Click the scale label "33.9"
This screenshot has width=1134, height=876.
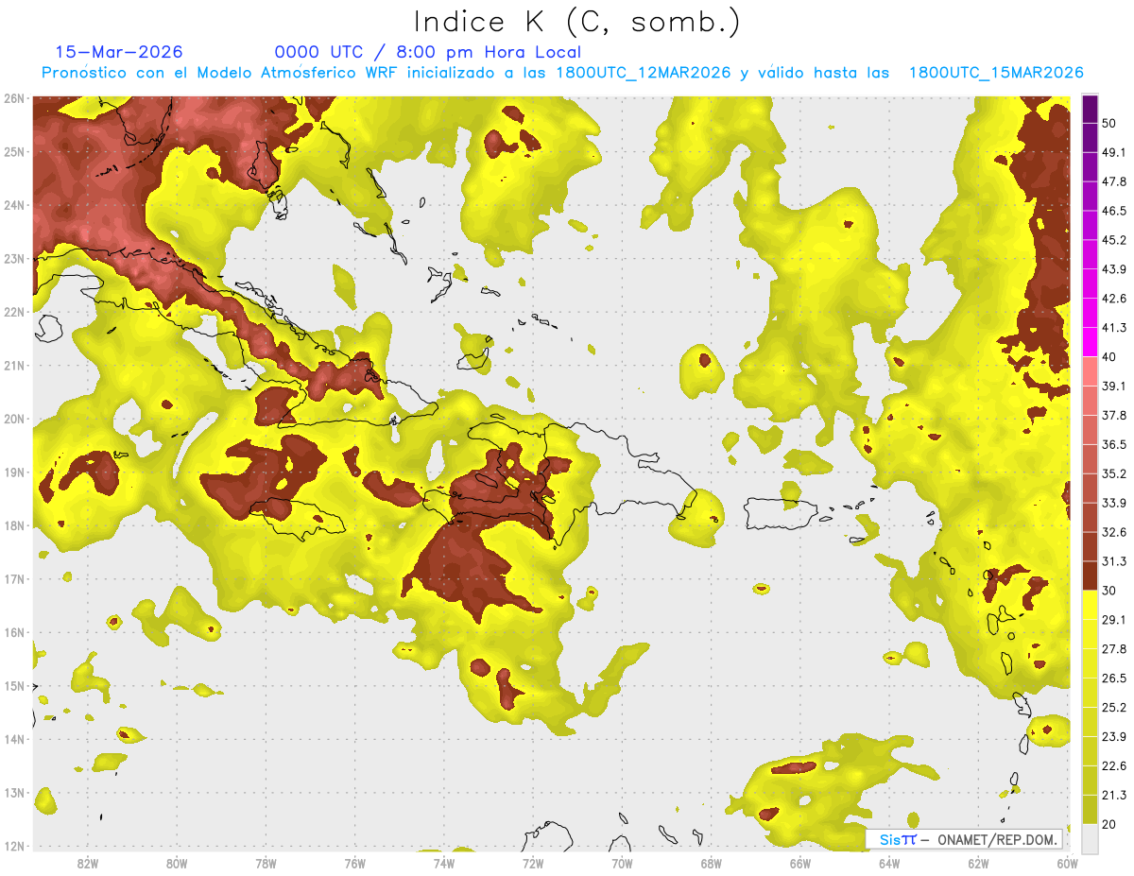point(1113,503)
